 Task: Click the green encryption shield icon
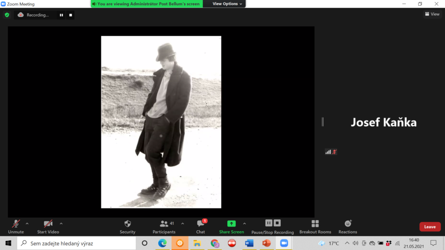(x=7, y=15)
